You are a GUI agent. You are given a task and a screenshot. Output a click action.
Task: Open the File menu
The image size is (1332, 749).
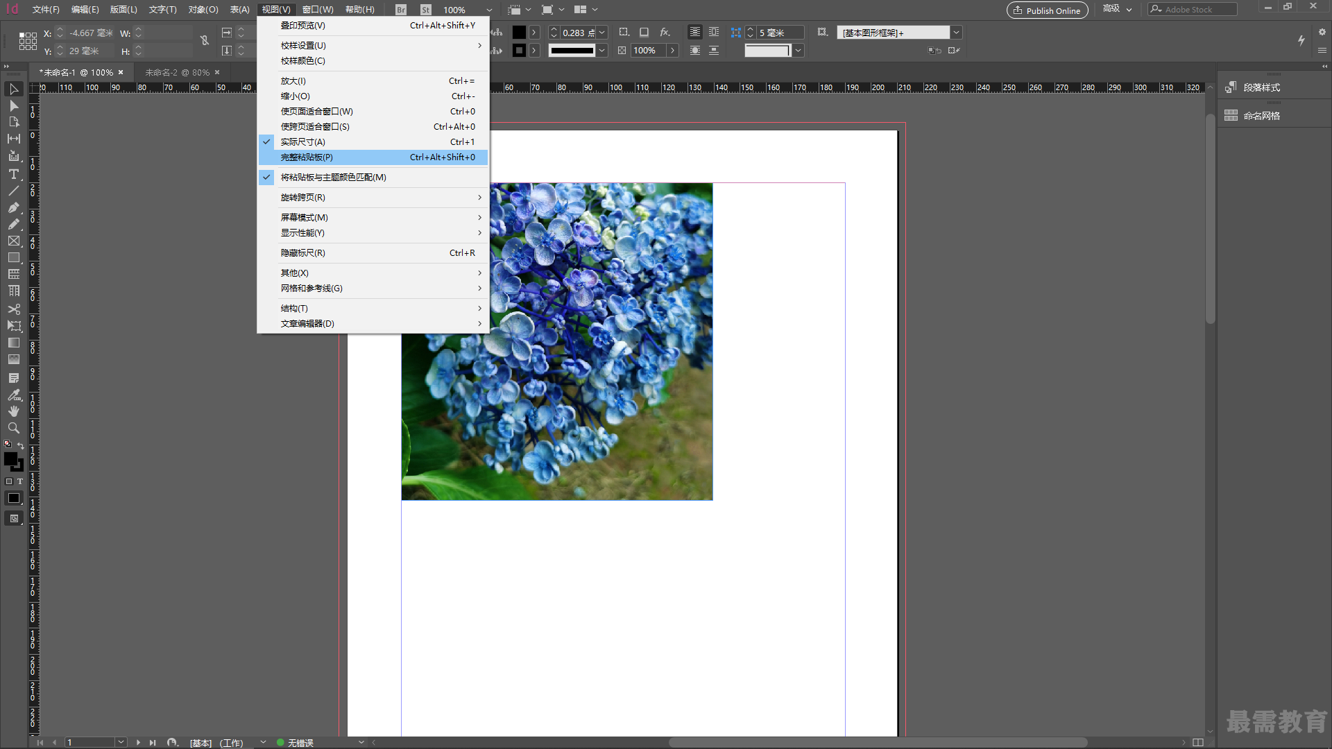pyautogui.click(x=46, y=10)
